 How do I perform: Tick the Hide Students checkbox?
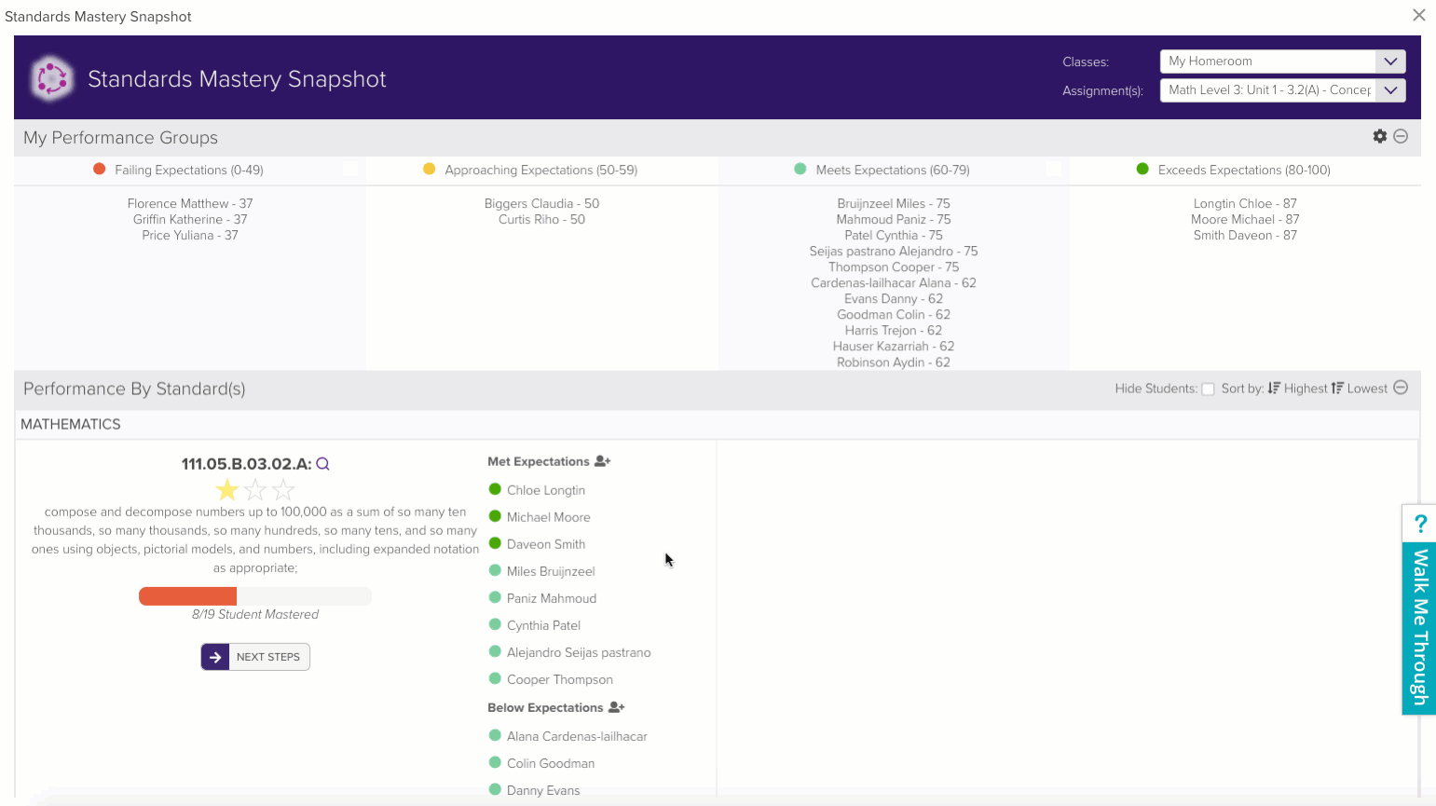1208,389
